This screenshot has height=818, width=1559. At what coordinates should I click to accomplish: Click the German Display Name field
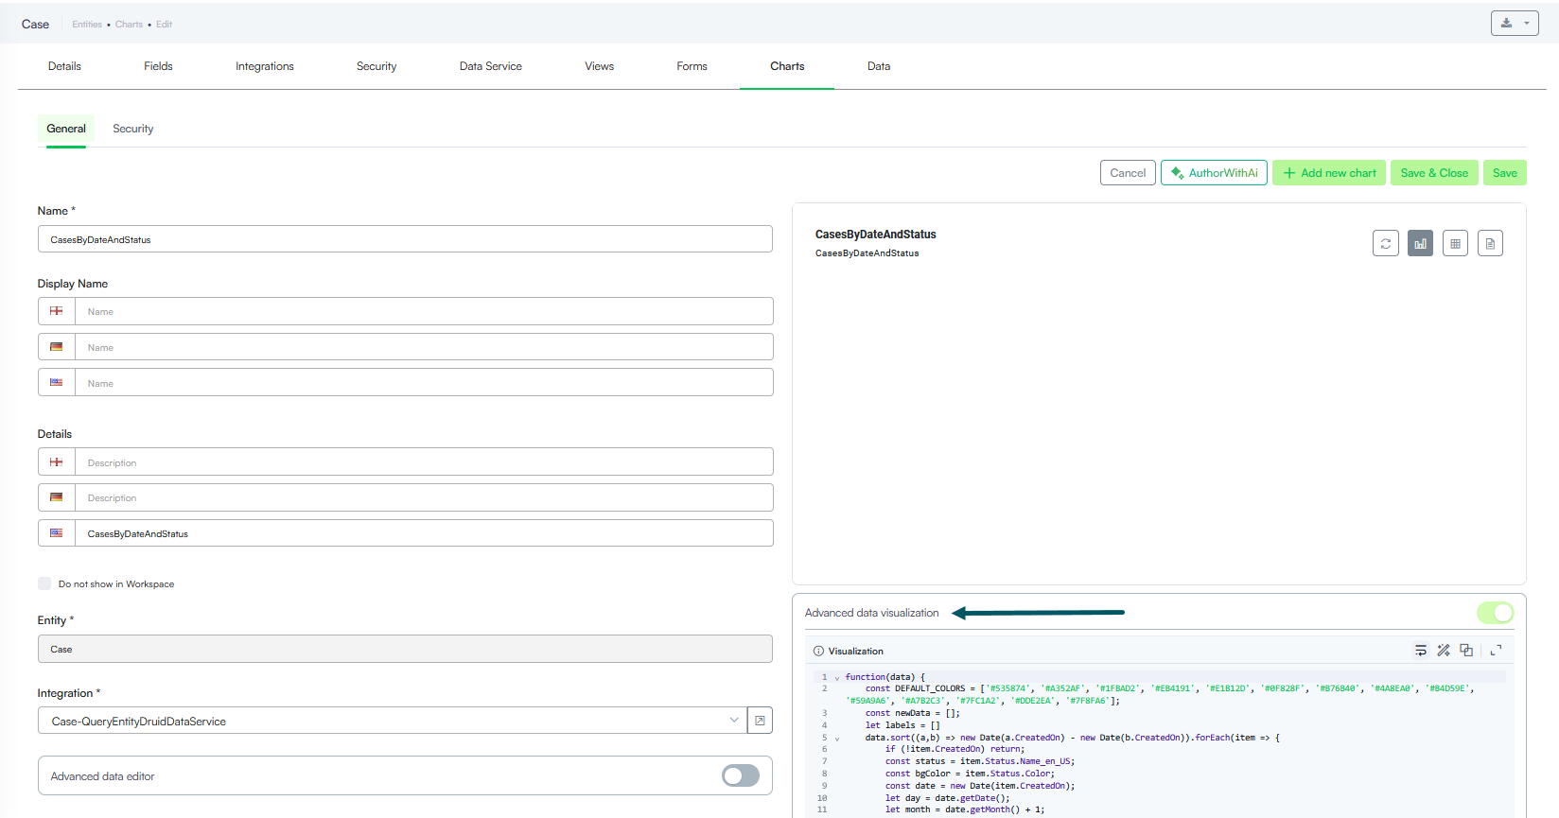click(x=424, y=347)
